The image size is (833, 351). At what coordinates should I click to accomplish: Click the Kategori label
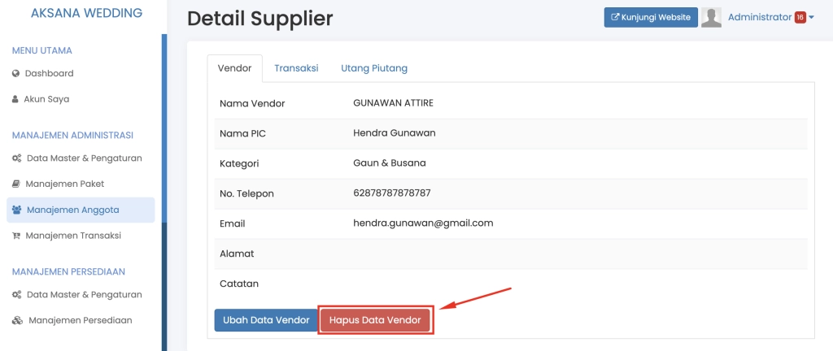(239, 164)
